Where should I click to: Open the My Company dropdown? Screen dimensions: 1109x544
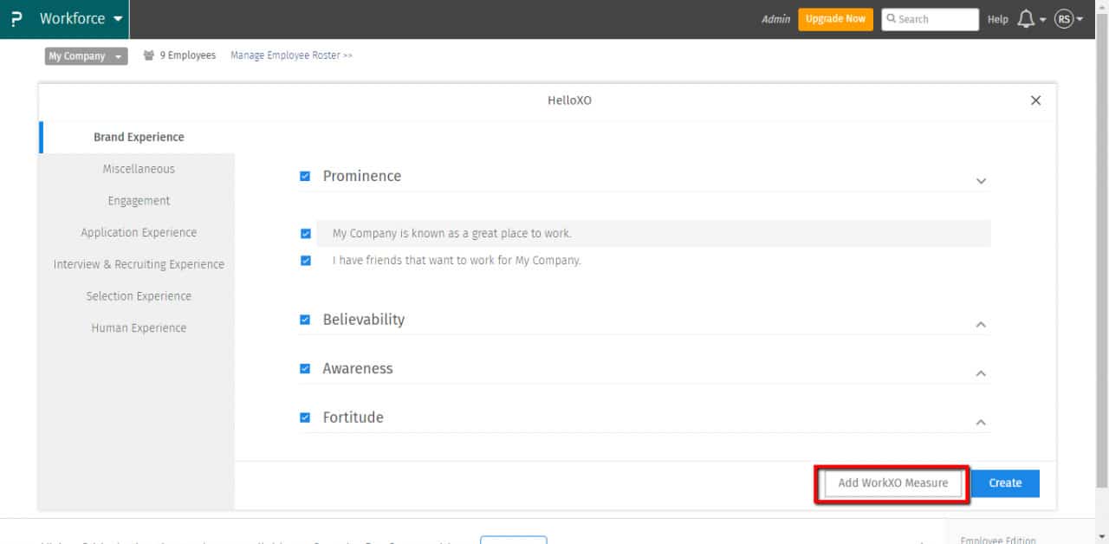click(86, 56)
